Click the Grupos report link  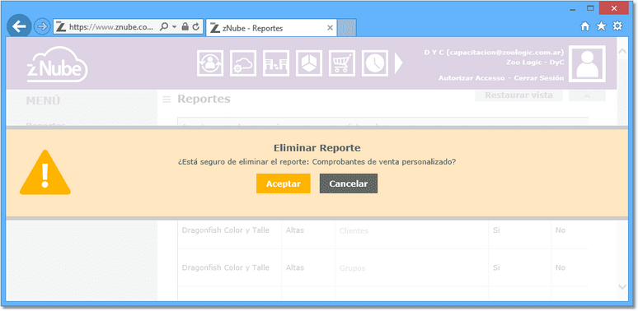pos(352,268)
